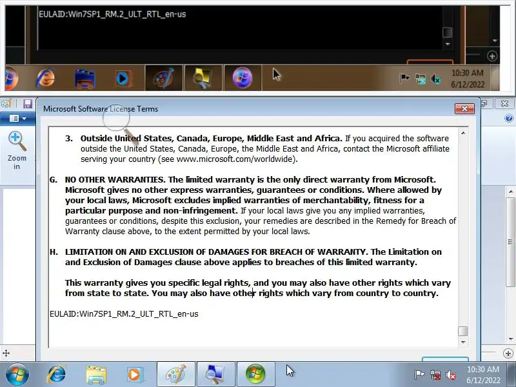516x387 pixels.
Task: Switch to About Windows via the bottom taskbar button
Action: (x=255, y=374)
